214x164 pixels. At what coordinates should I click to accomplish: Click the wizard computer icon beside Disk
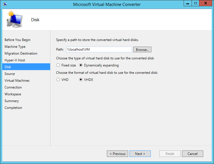tap(14, 19)
